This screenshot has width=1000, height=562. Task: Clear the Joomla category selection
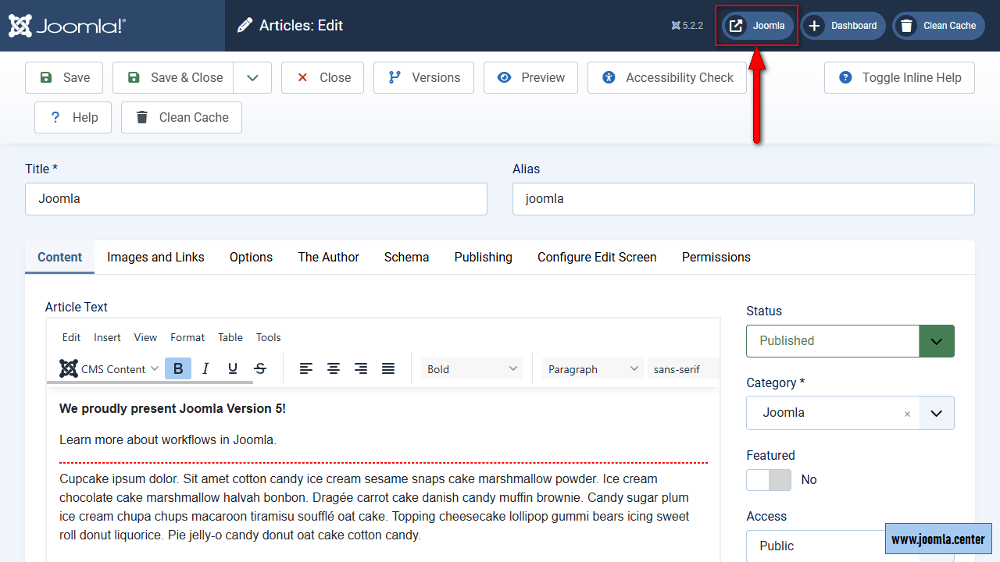(x=907, y=414)
